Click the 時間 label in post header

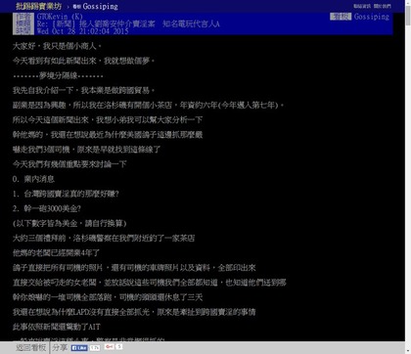point(23,30)
